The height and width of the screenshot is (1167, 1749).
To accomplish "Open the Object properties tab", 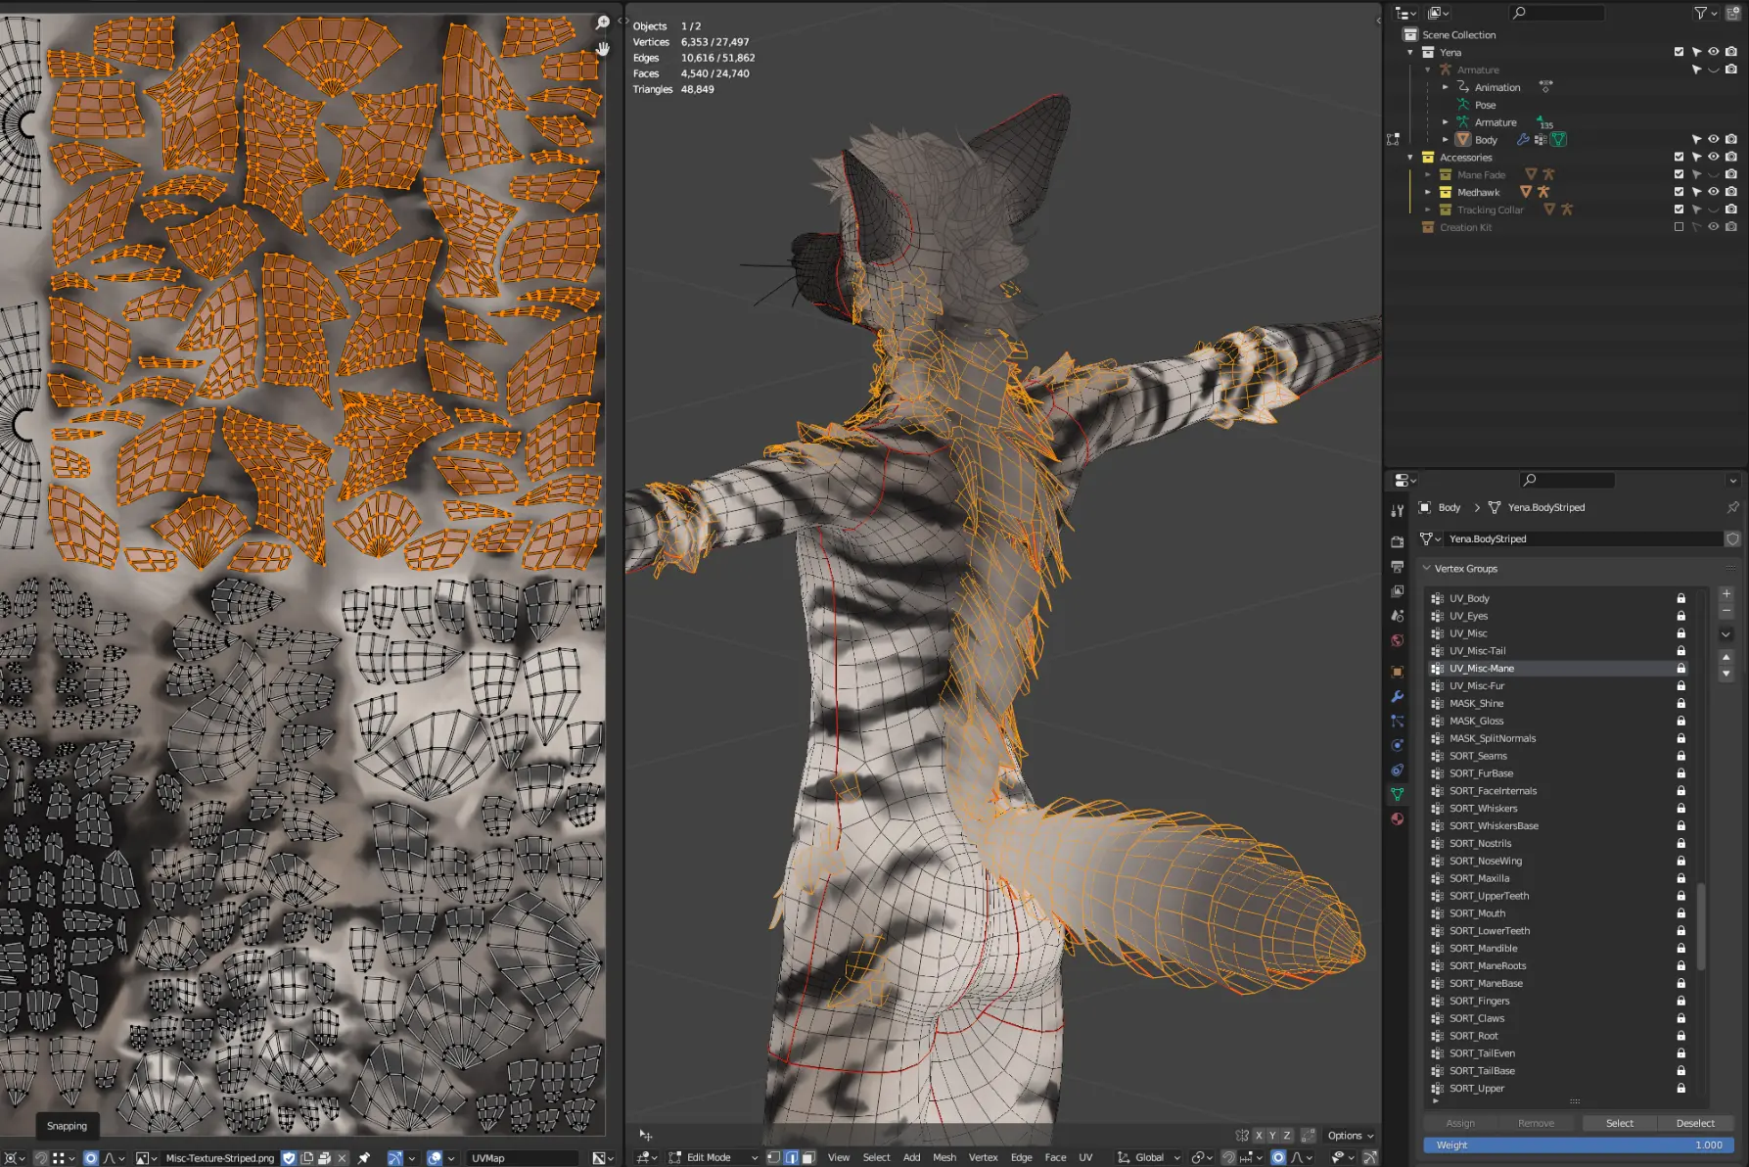I will 1398,672.
